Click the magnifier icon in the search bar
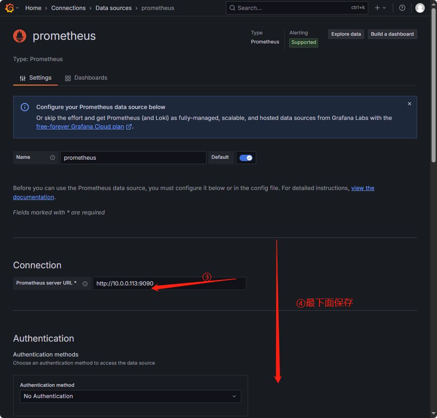Viewport: 437px width, 418px height. coord(232,8)
